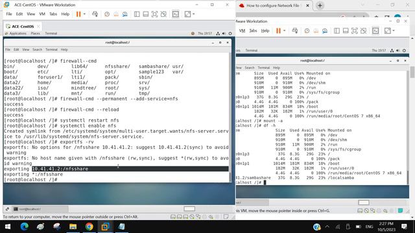Expand stretch guest dropdown arrow in left VMware

[x=194, y=14]
